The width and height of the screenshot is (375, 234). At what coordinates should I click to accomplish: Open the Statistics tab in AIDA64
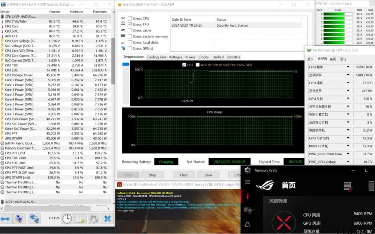coord(233,57)
